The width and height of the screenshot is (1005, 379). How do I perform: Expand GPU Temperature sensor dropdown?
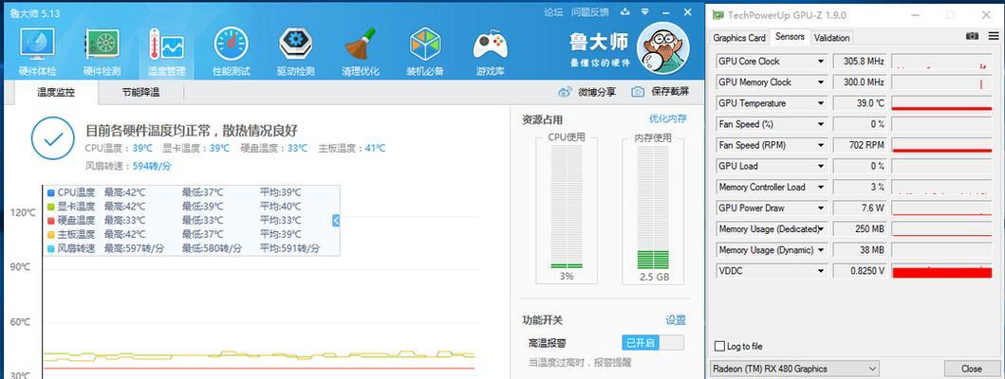click(820, 103)
